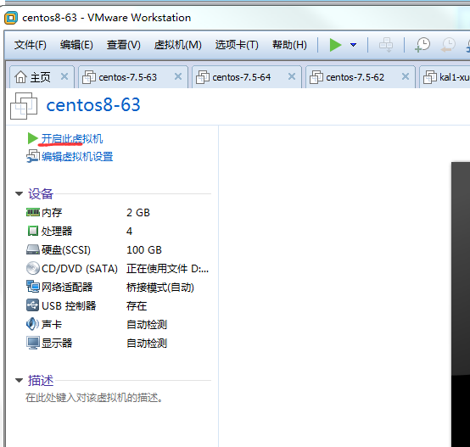This screenshot has height=447, width=470.
Task: Collapse the 描述 section
Action: pyautogui.click(x=19, y=381)
